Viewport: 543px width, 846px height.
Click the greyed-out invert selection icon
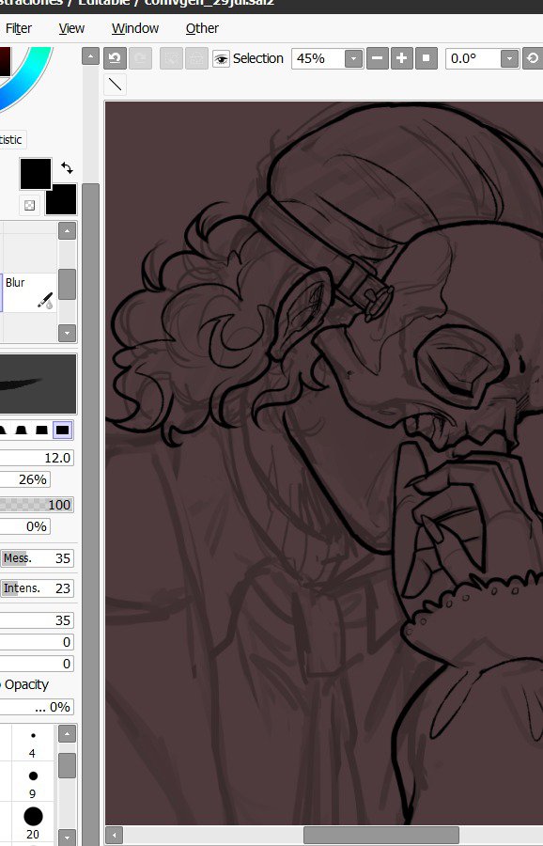pyautogui.click(x=196, y=58)
